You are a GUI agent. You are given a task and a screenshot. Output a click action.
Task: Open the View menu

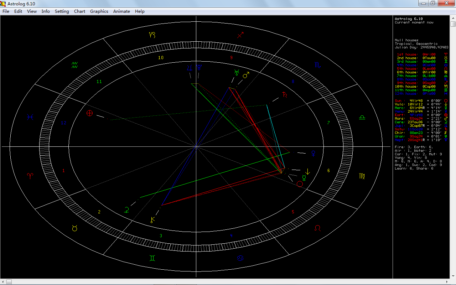(32, 11)
